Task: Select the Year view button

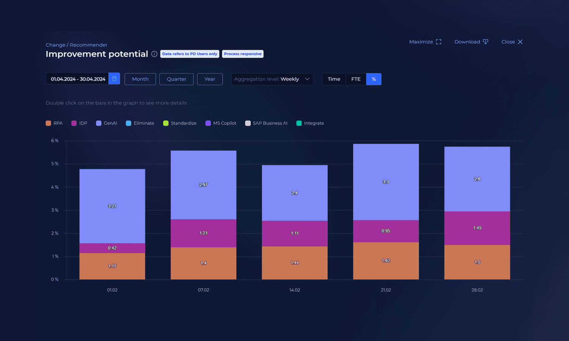Action: pos(210,79)
